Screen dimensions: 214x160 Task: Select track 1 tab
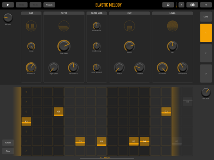[x=206, y=33]
